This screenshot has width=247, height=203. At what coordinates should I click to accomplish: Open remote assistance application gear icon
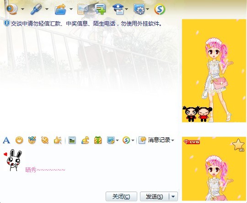click(x=139, y=9)
